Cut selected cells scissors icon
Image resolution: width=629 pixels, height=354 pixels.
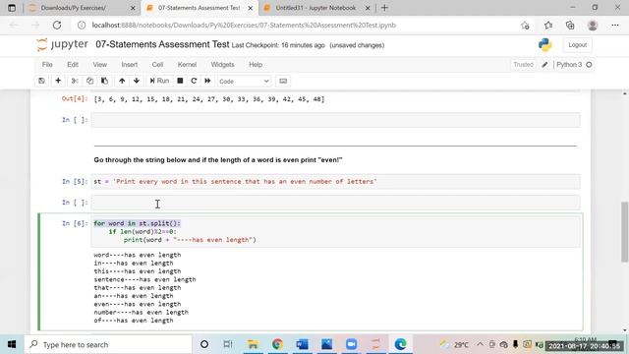(x=75, y=81)
